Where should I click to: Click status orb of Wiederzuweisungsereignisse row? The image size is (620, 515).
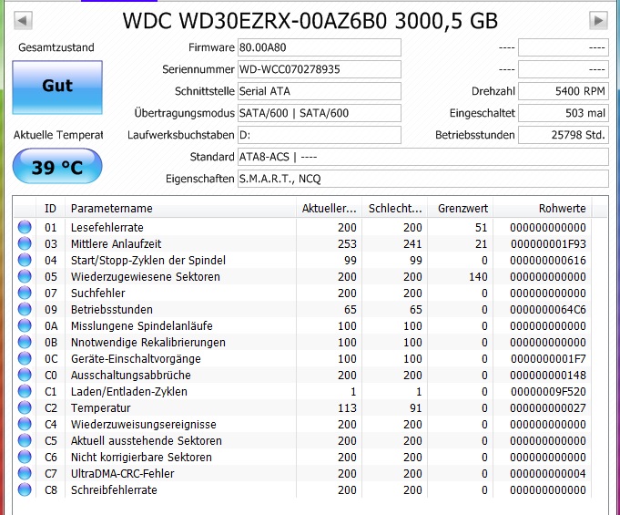pos(25,424)
